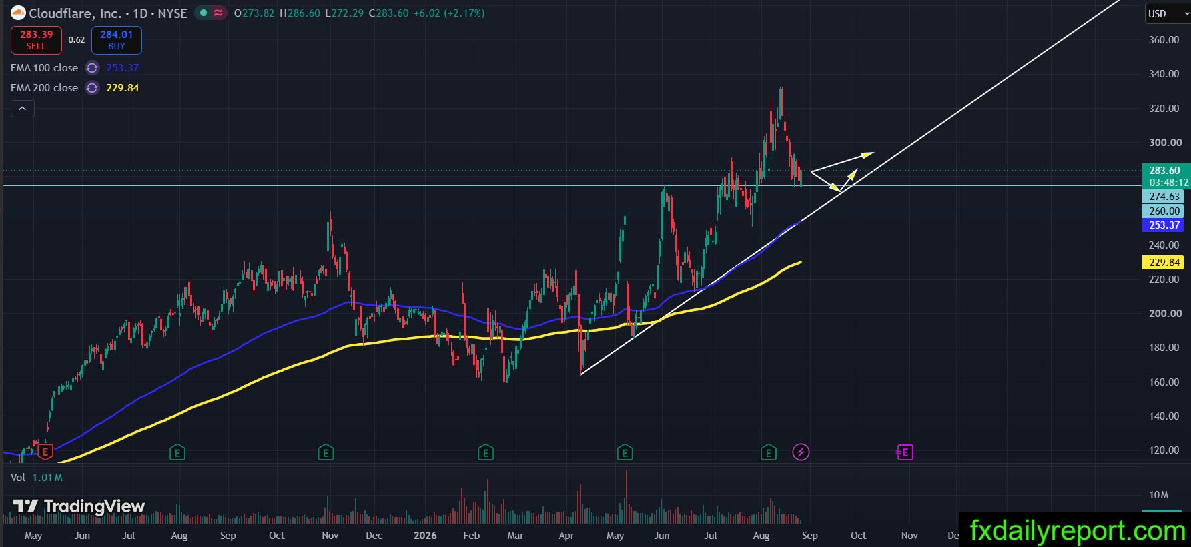Open the USD currency dropdown
The width and height of the screenshot is (1191, 547).
tap(1168, 13)
